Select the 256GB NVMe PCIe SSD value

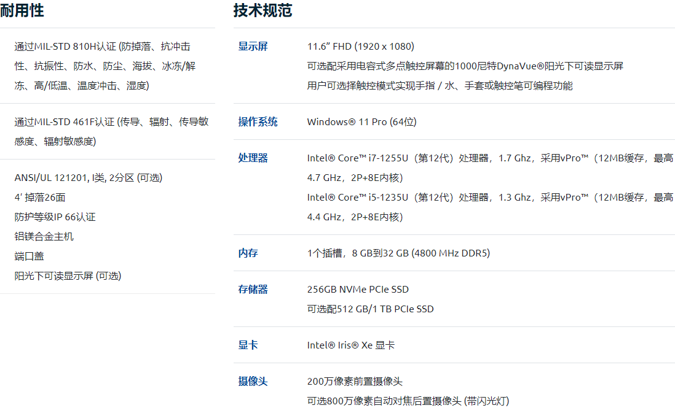pyautogui.click(x=358, y=290)
